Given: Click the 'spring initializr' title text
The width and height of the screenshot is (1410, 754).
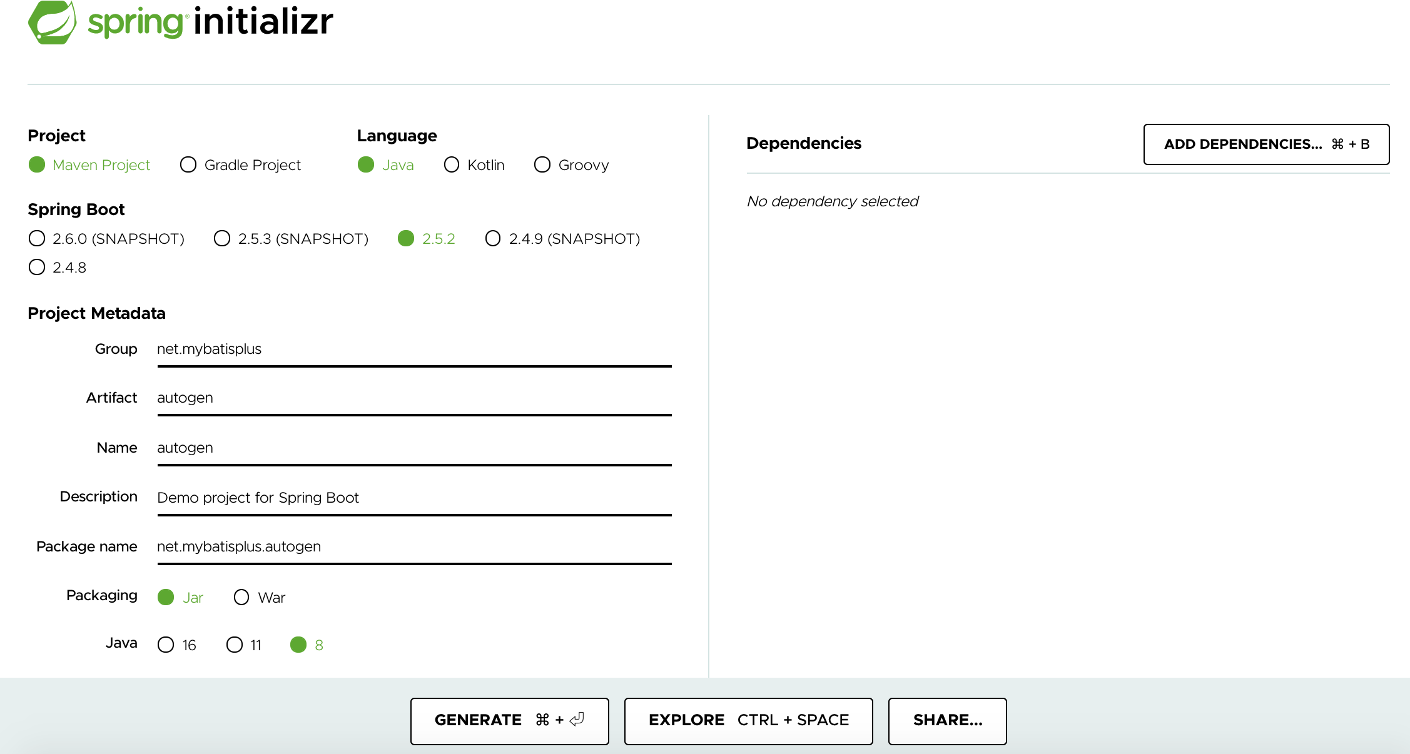Looking at the screenshot, I should pos(211,22).
